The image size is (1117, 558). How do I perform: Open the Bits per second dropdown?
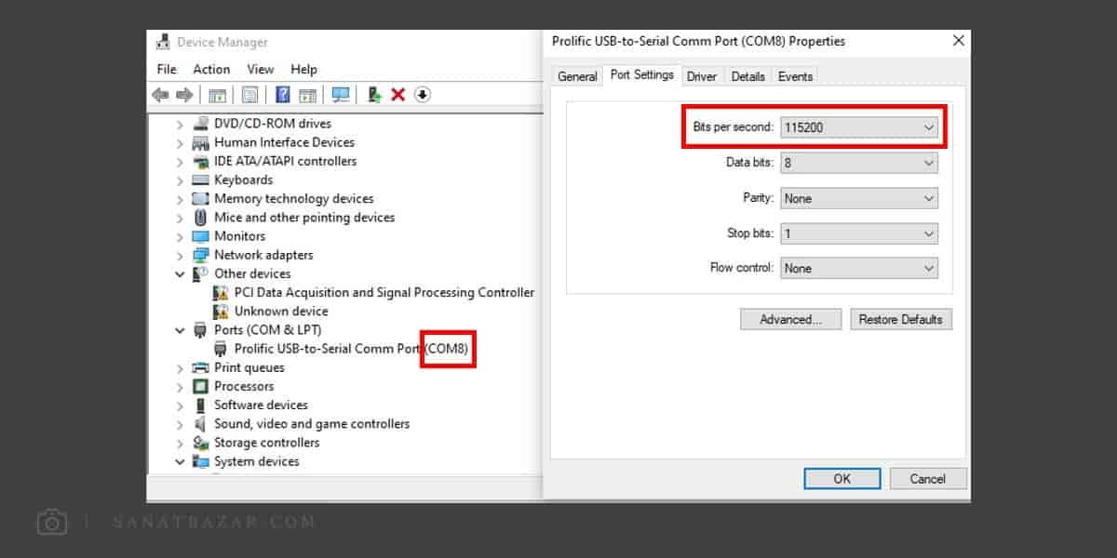click(859, 127)
